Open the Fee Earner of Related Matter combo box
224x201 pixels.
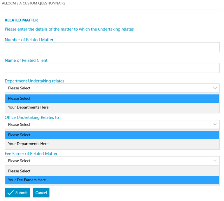[112, 161]
